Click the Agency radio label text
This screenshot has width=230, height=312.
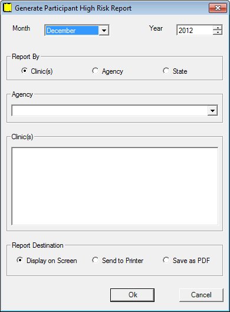[113, 71]
